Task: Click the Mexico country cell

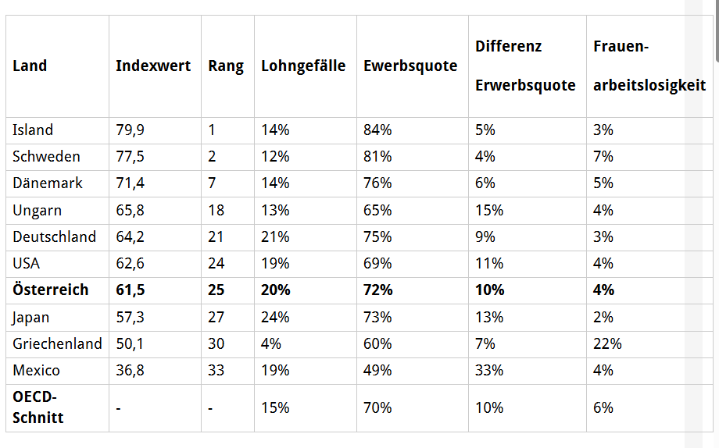Action: [x=36, y=370]
